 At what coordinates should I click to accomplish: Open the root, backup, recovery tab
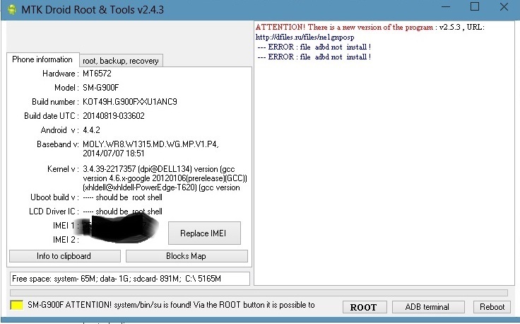click(120, 61)
